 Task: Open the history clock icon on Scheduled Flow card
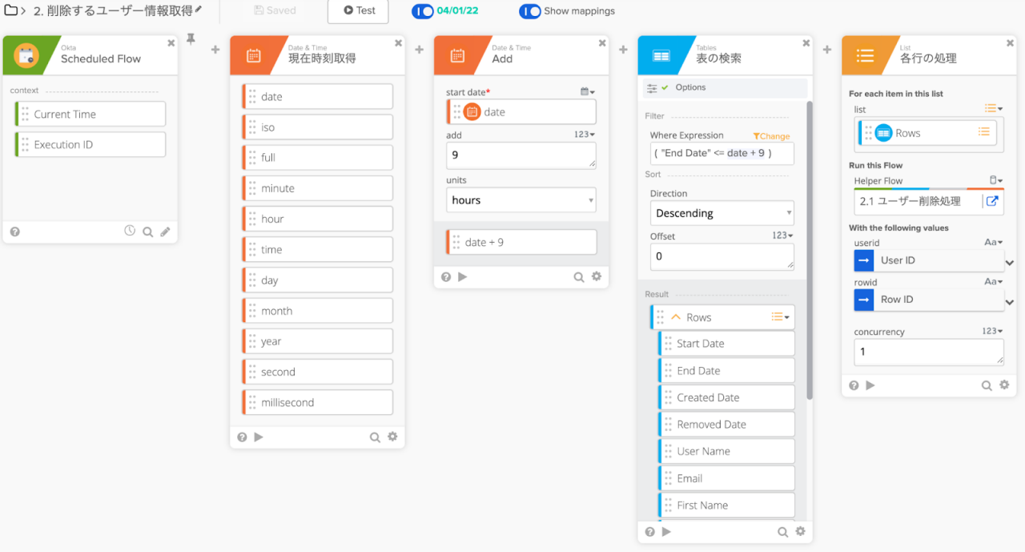pyautogui.click(x=130, y=231)
